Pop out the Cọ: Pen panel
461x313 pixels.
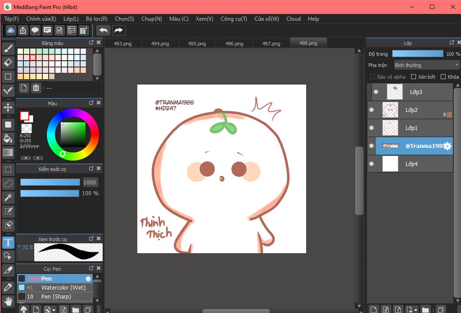(91, 268)
